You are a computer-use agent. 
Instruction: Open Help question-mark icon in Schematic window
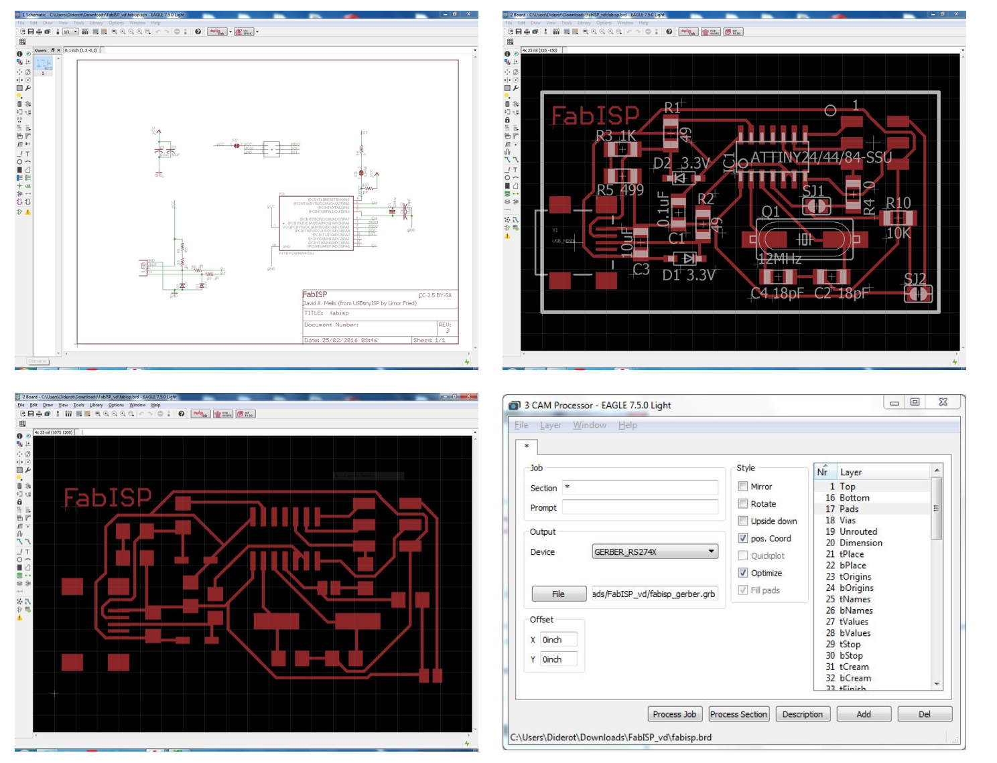pos(198,31)
